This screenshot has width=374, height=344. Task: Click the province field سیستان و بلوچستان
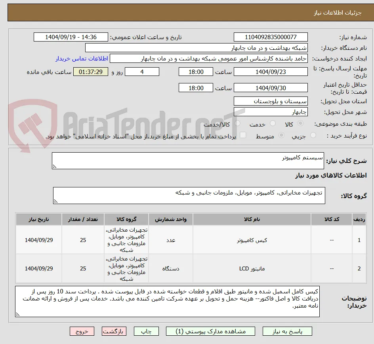tap(271, 101)
